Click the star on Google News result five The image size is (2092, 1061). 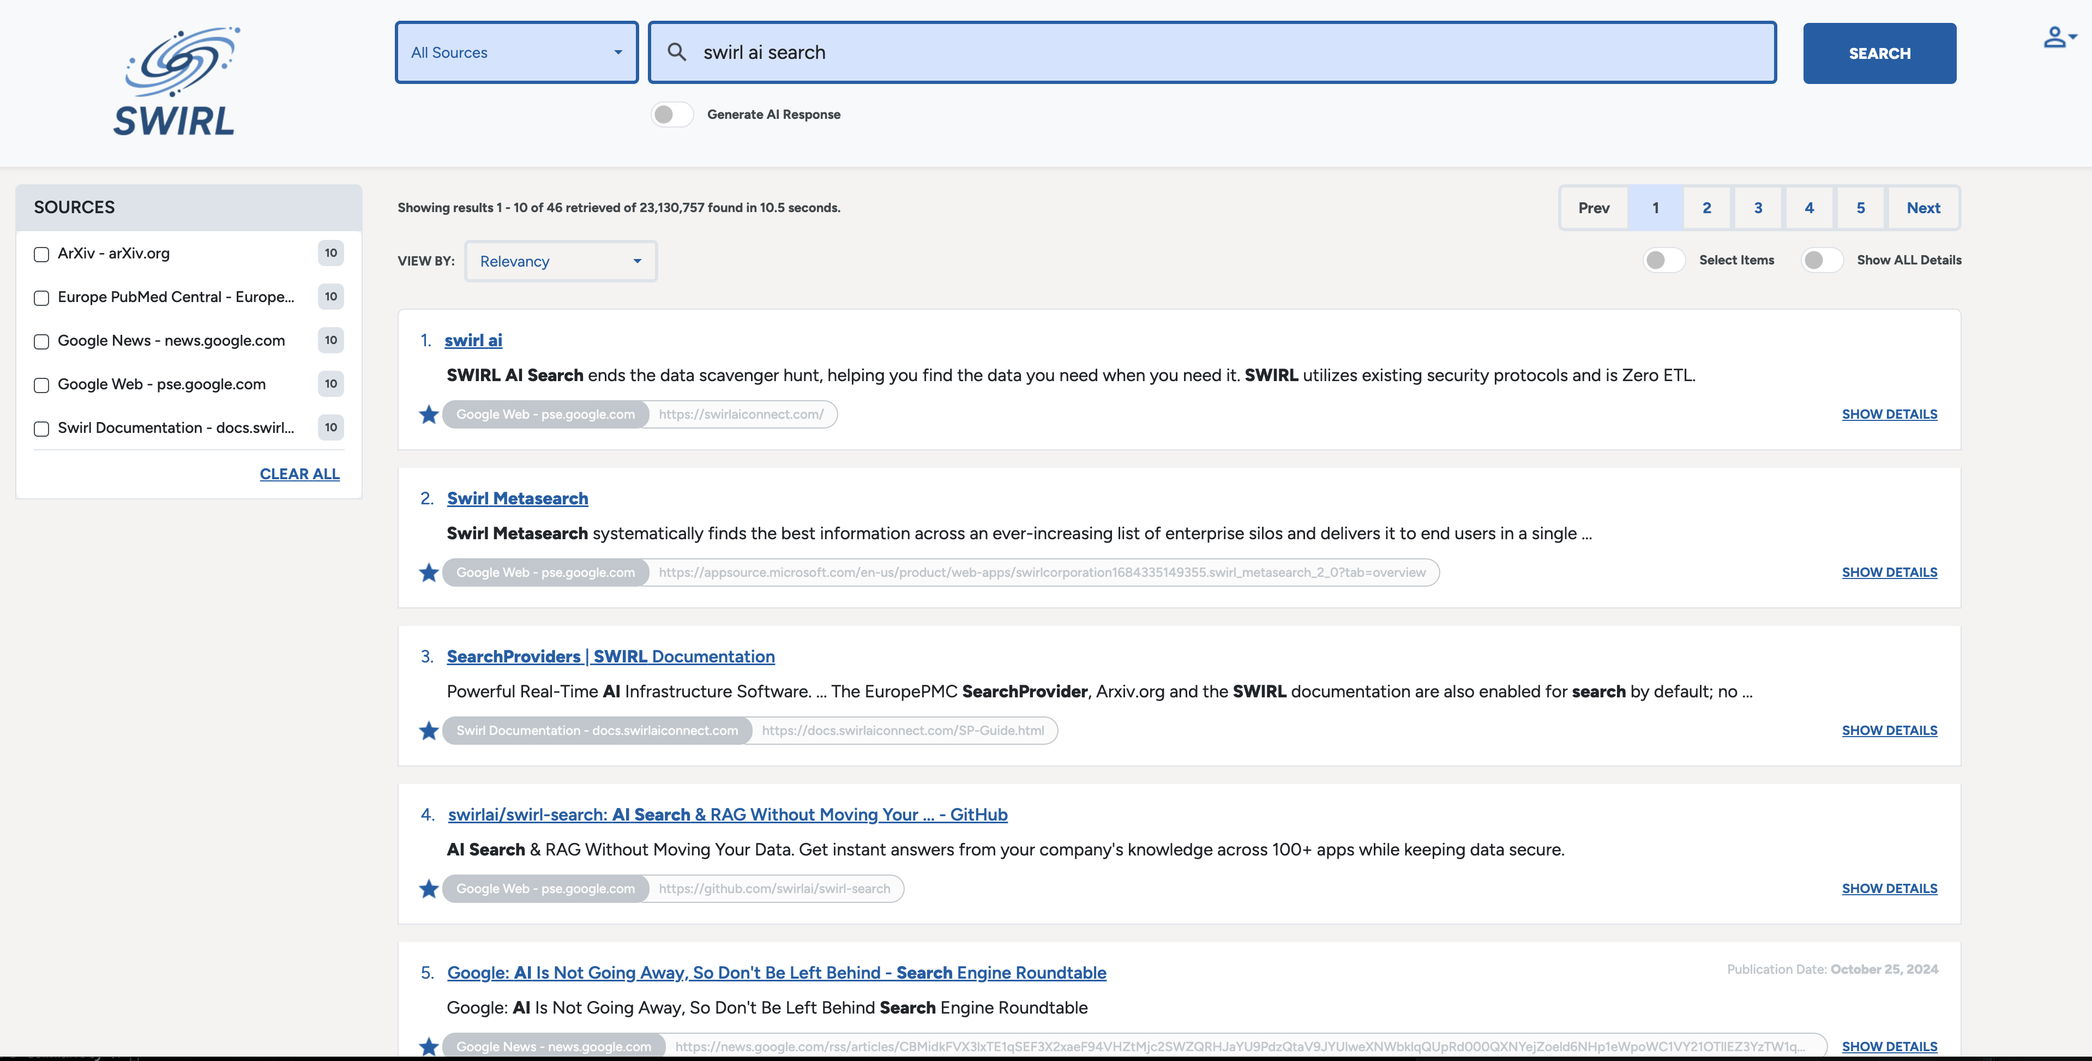429,1046
